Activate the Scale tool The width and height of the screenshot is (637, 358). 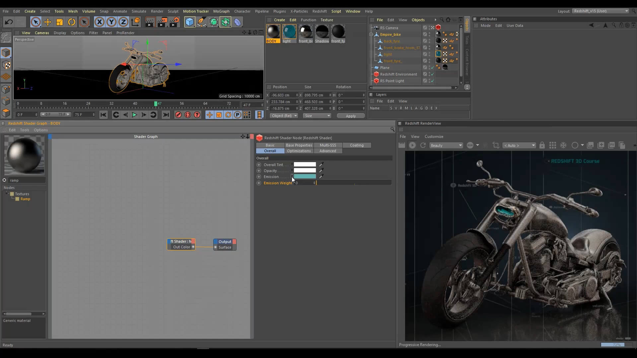pos(60,22)
